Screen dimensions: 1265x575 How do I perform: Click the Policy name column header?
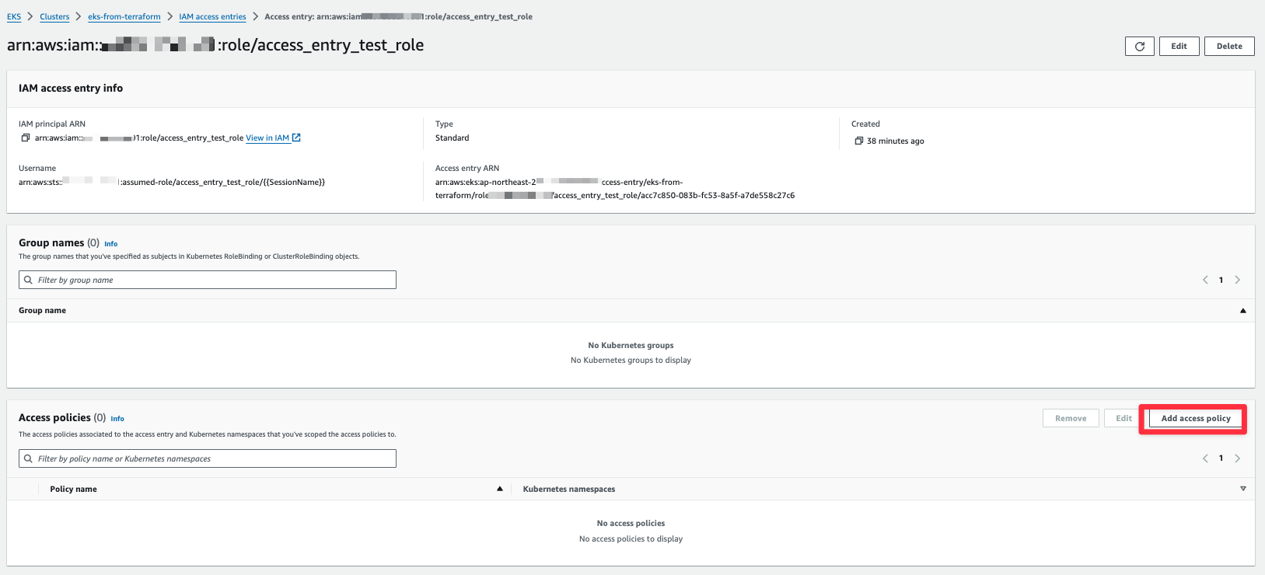click(73, 489)
